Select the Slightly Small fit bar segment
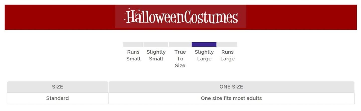This screenshot has height=111, width=361. tap(156, 44)
